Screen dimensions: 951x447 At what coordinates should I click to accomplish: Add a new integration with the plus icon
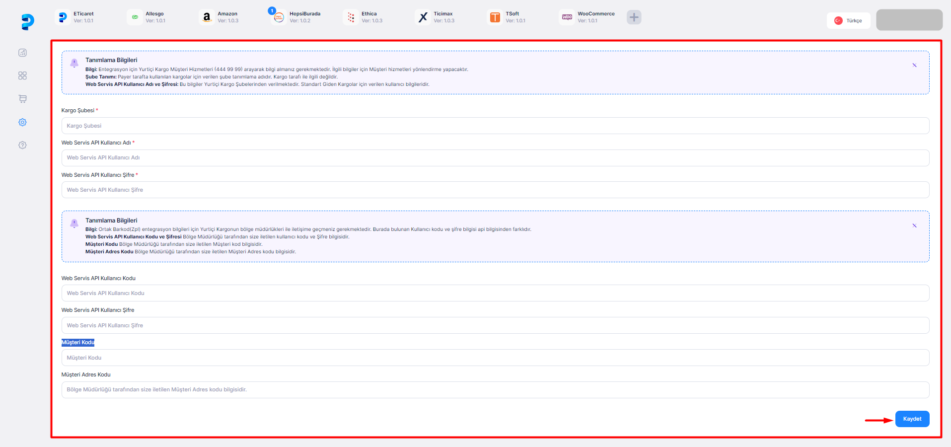coord(634,17)
